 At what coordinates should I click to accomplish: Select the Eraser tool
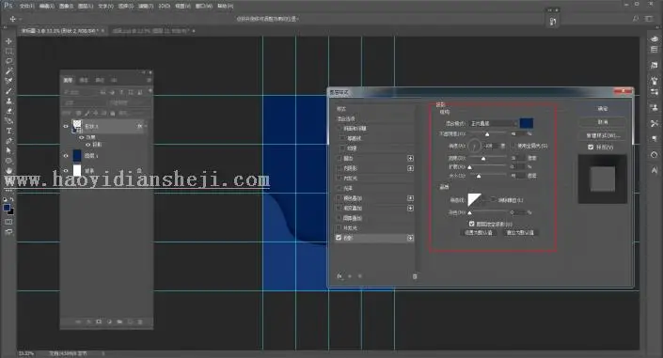click(8, 111)
